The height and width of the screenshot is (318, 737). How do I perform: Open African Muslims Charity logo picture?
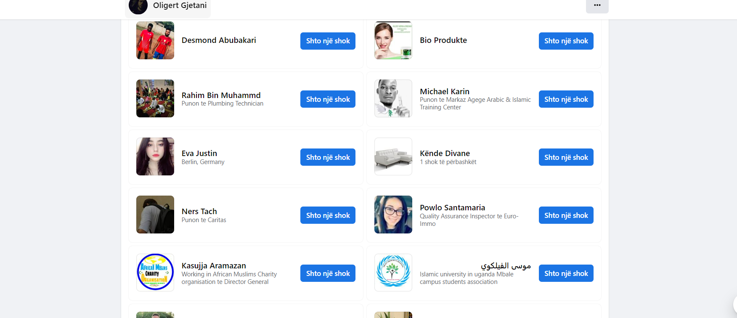[155, 273]
